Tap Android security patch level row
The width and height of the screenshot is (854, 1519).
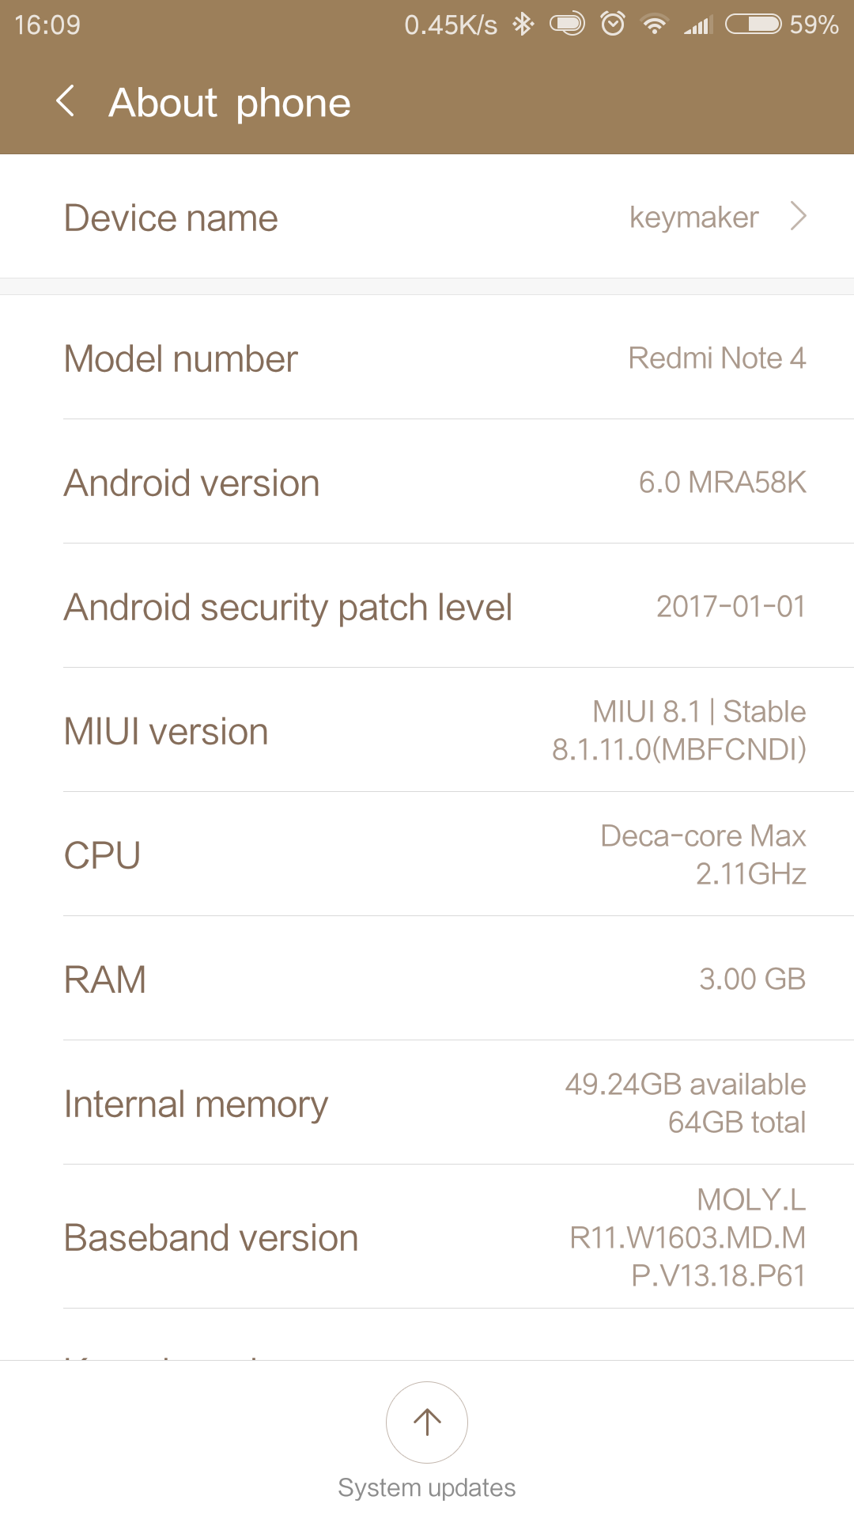point(427,606)
